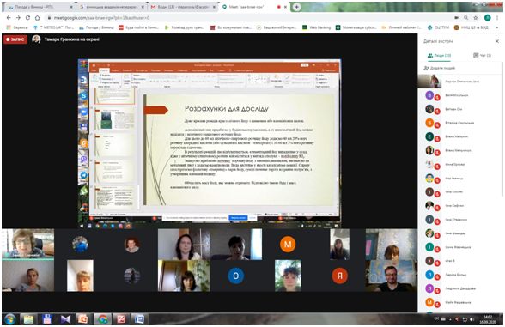The width and height of the screenshot is (505, 327).
Task: Open the Chrome three-dot menu
Action: pos(497,18)
